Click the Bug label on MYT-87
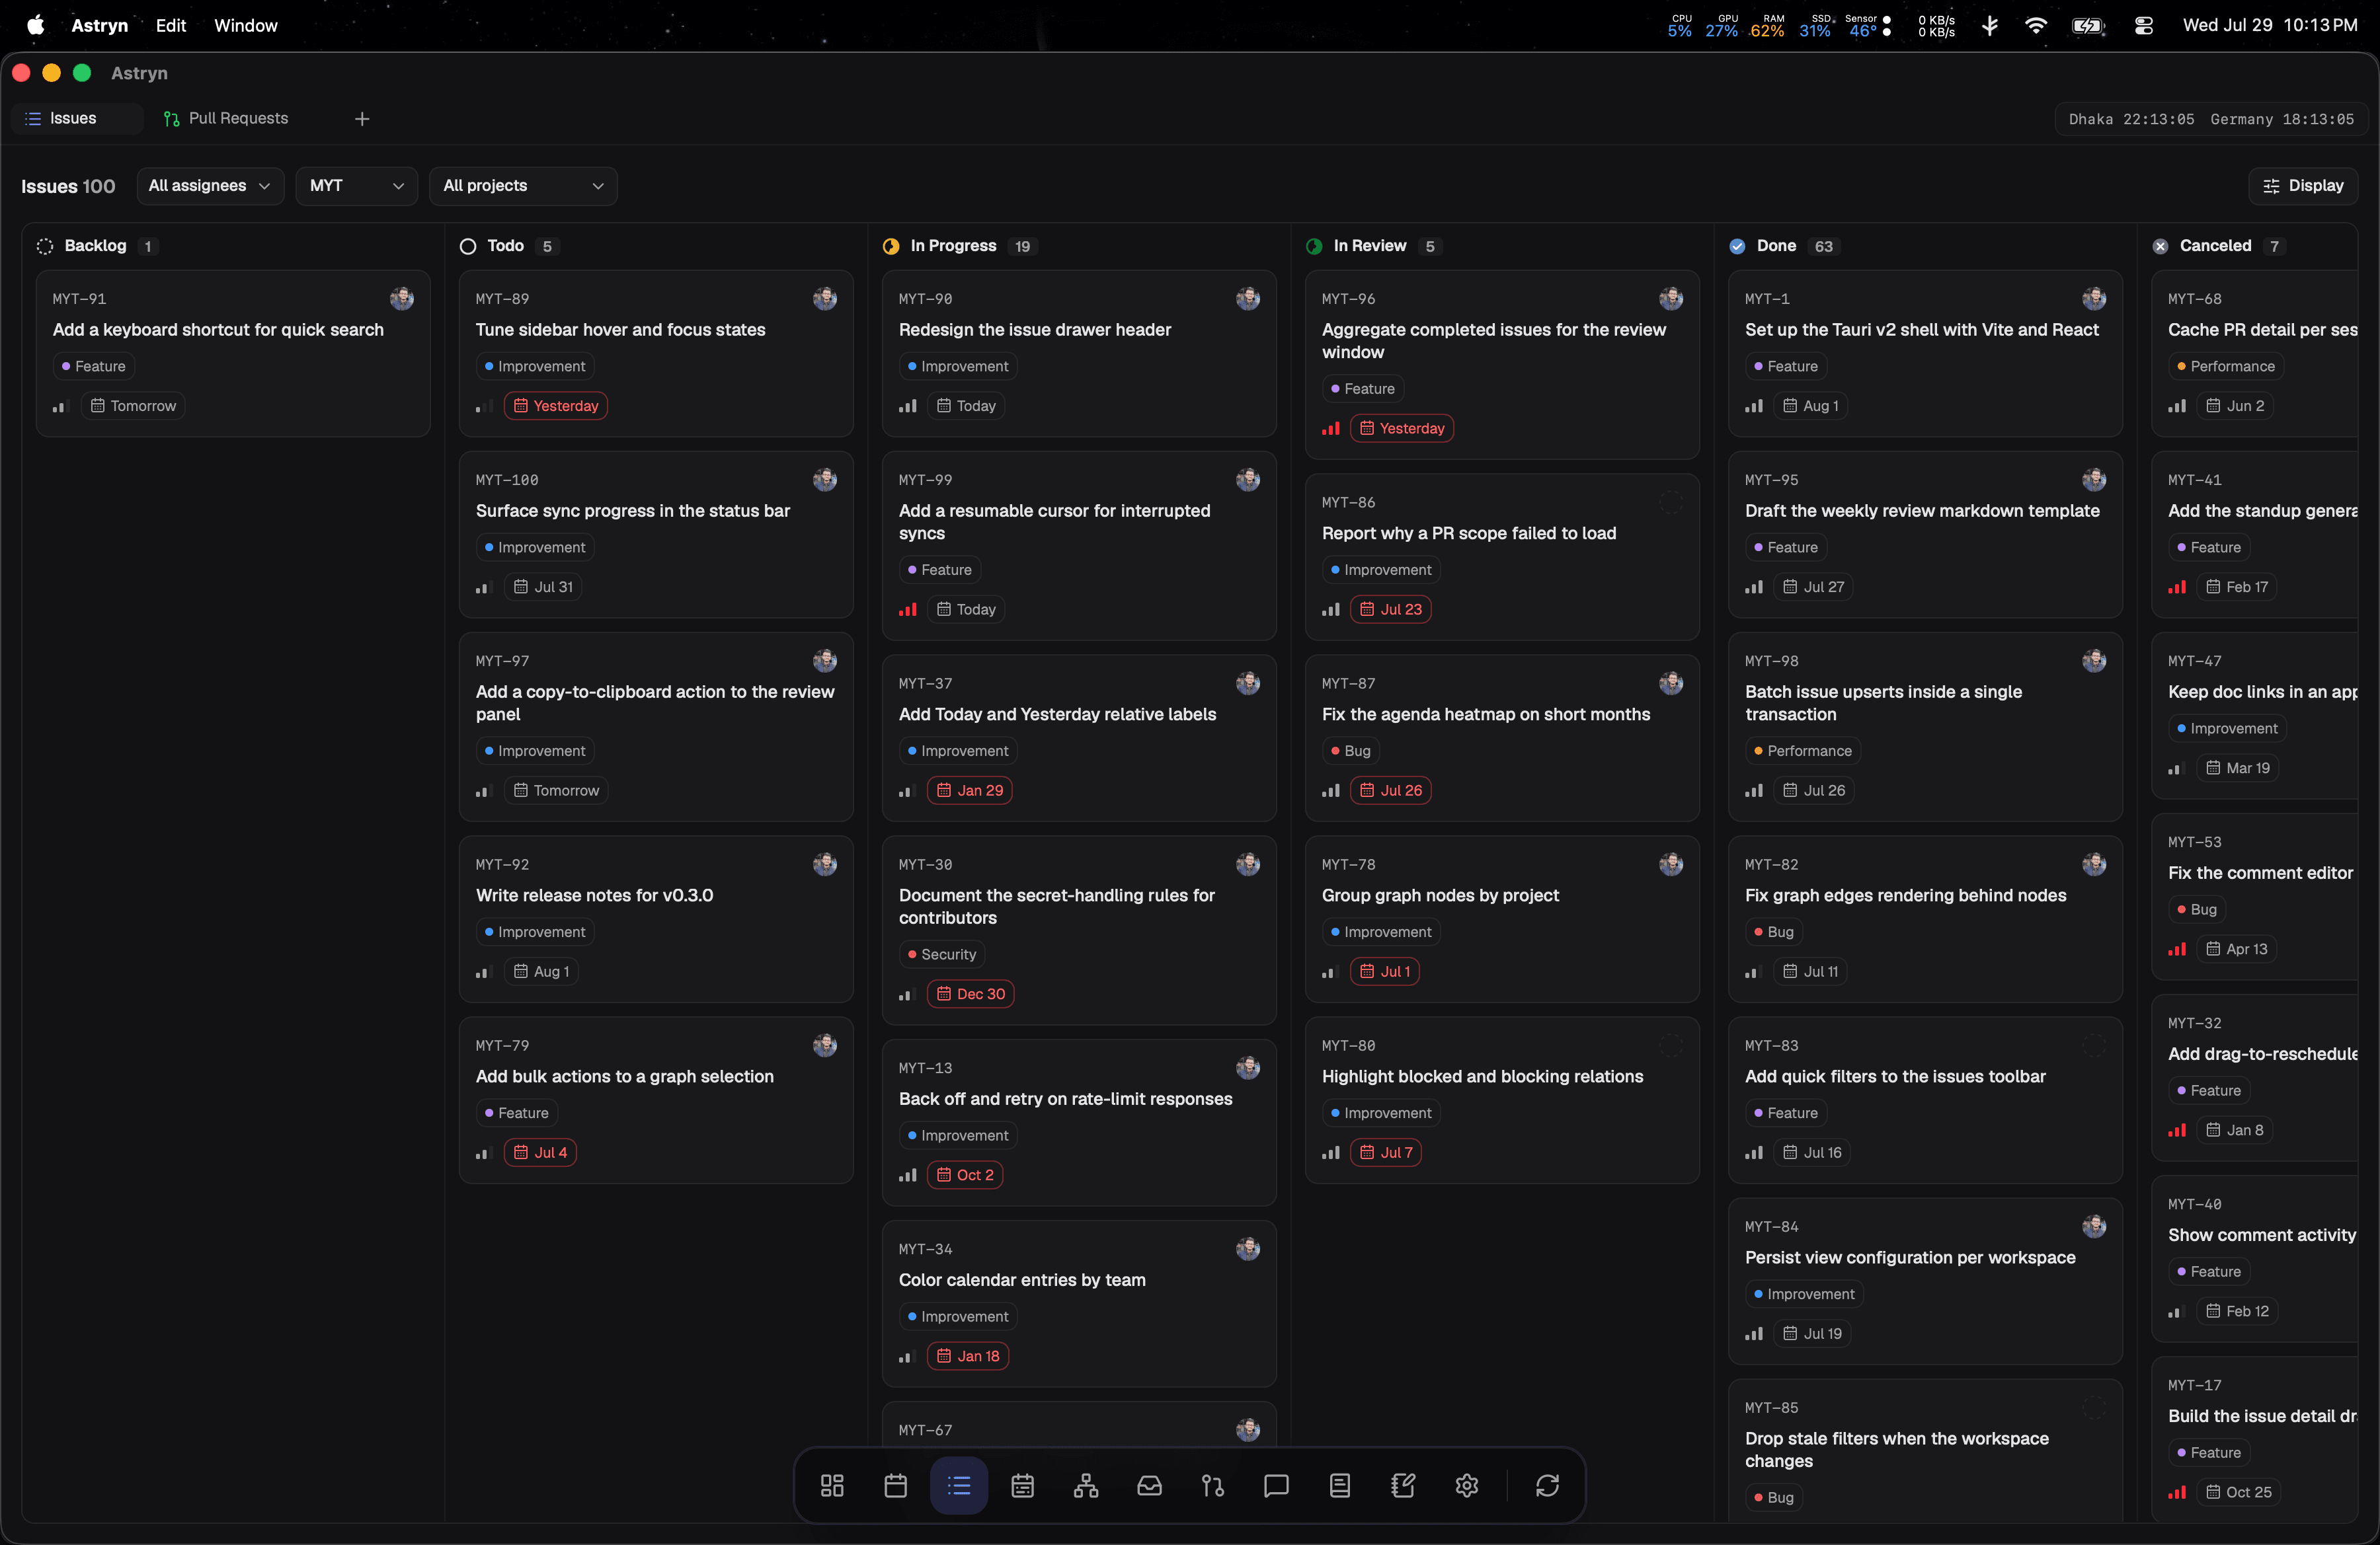Viewport: 2380px width, 1545px height. (x=1350, y=751)
